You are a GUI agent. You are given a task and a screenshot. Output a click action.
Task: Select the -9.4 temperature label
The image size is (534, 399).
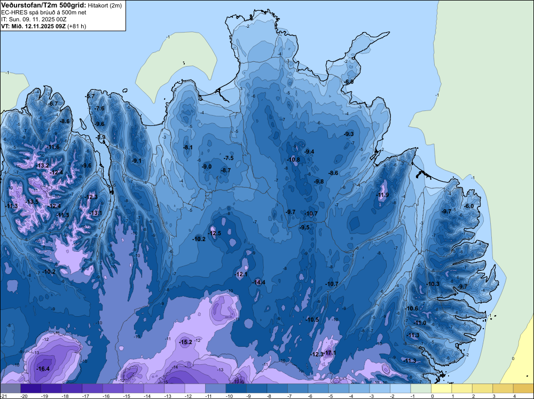pyautogui.click(x=309, y=151)
